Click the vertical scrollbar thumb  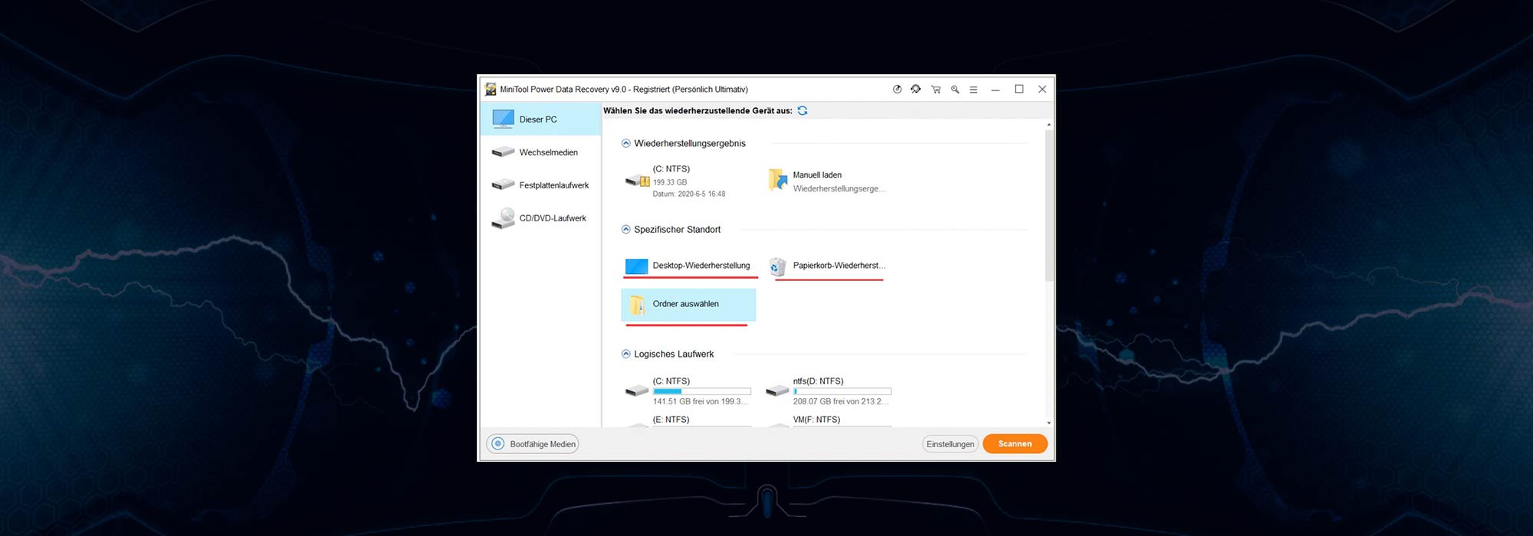click(1049, 205)
